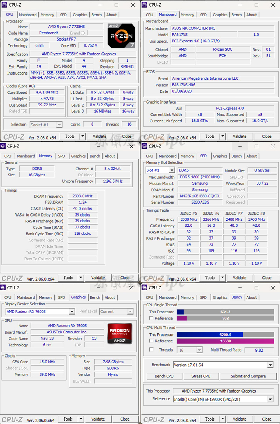Click the CPU-Z title icon in the SPD tab window
280x424 pixels.
145,146
